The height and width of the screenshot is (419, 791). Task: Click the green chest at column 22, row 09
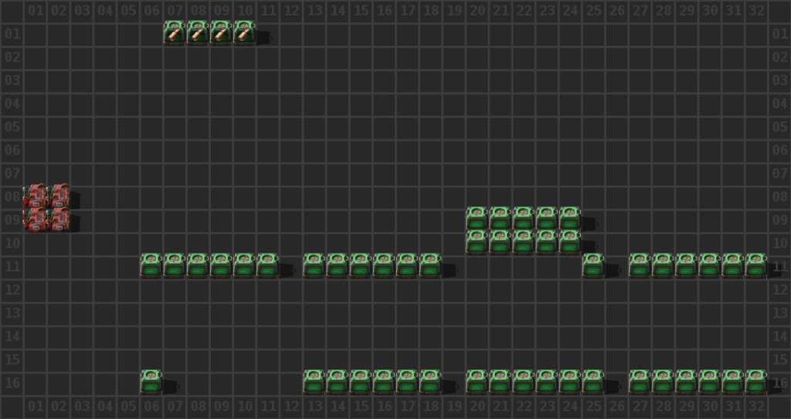523,219
